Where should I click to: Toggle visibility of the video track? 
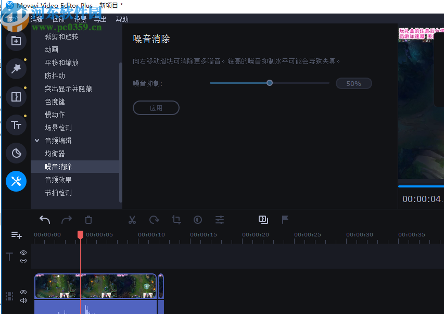tap(23, 292)
